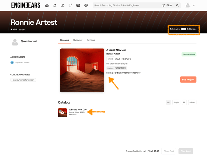Viewport: 207px width, 163px height.
Task: Open the projects folder icon
Action: 63,5
